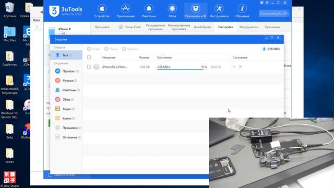Click the Пауза button in downloads toolbar
The width and height of the screenshot is (334, 188).
point(111,49)
